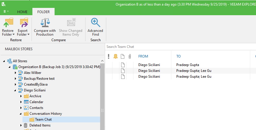Click Conversation History folder icon

26,114
